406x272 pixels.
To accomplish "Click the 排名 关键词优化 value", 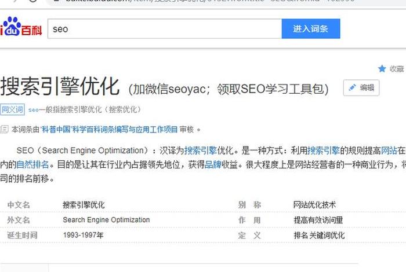I will click(319, 236).
